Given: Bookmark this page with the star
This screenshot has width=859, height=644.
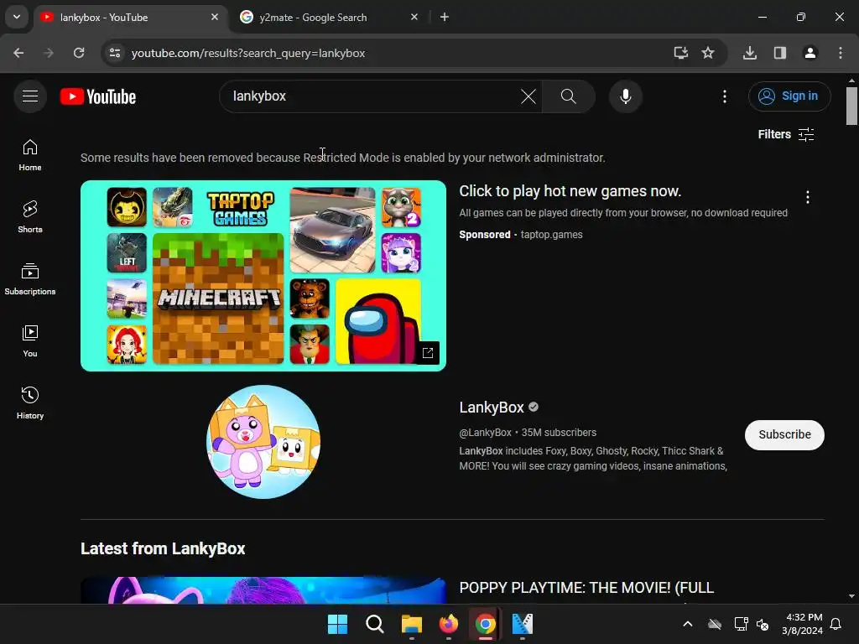Looking at the screenshot, I should (x=708, y=53).
